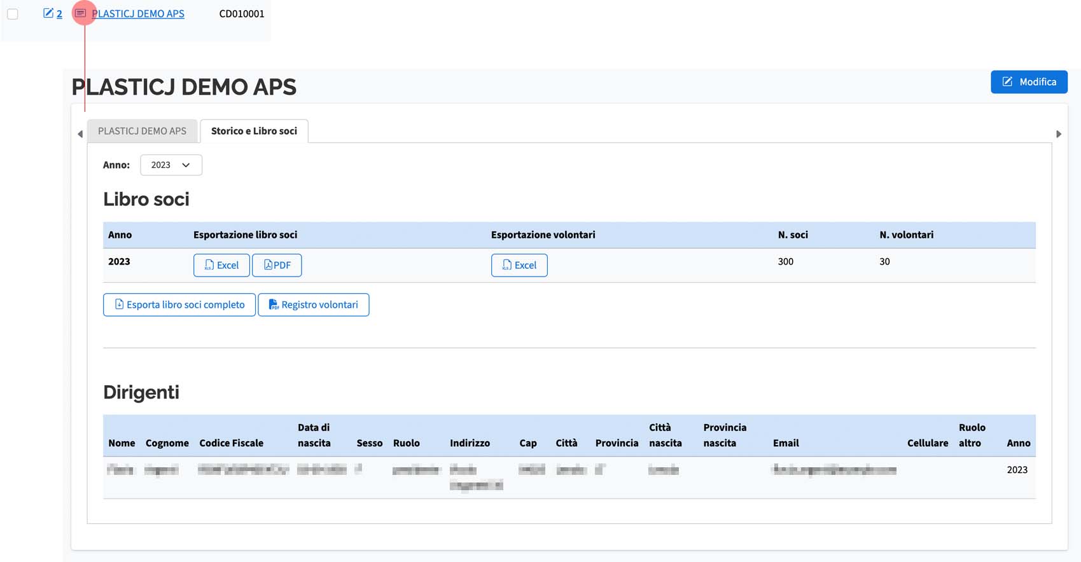Click the Ruolo altro column header

tap(972, 435)
